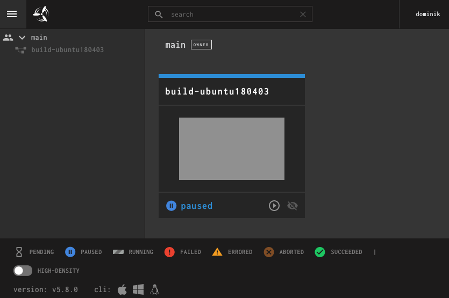Click the paused legend icon in footer
Viewport: 449px width, 298px height.
(x=70, y=252)
